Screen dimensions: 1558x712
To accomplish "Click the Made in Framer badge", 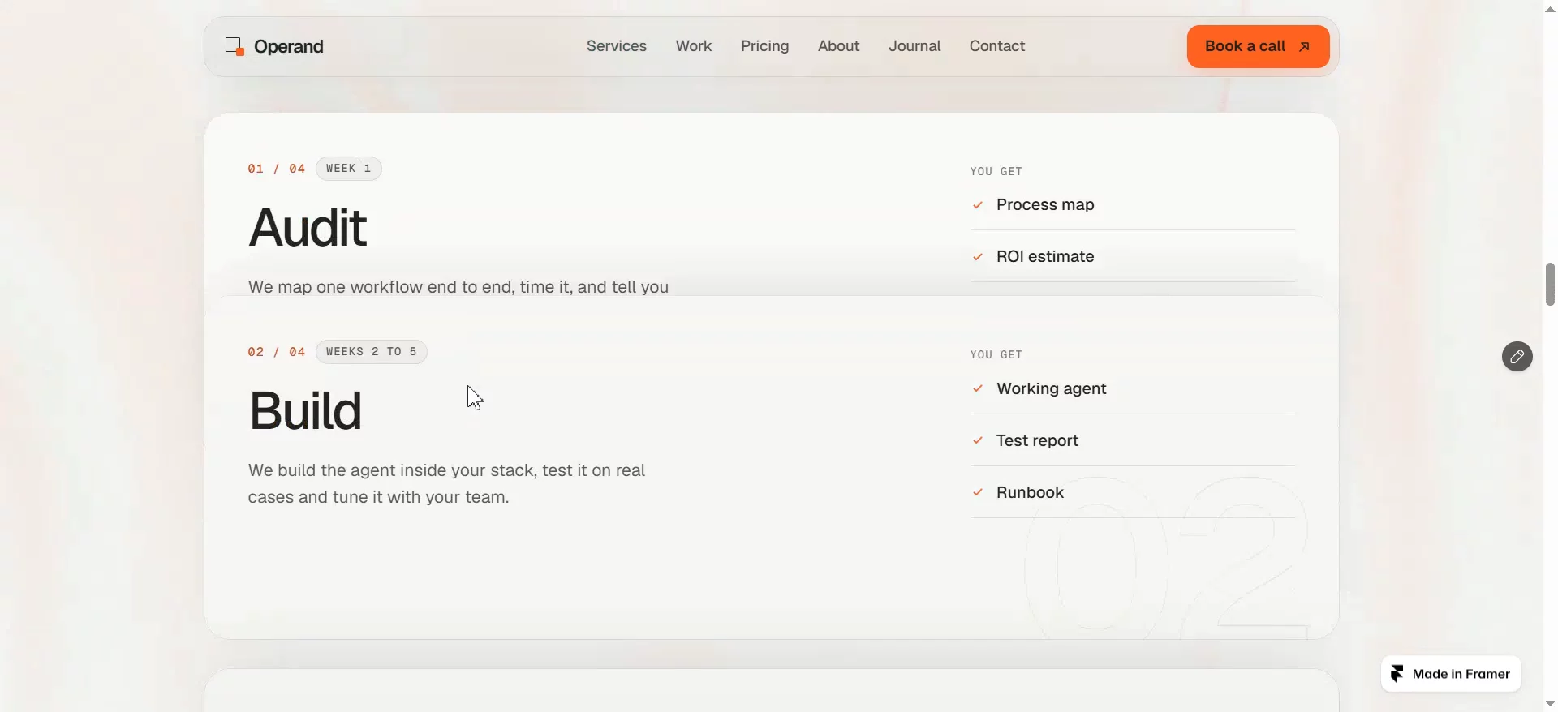I will pyautogui.click(x=1451, y=674).
